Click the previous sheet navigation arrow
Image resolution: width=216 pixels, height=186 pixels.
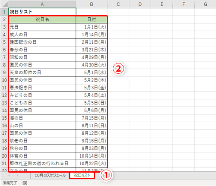[9, 175]
